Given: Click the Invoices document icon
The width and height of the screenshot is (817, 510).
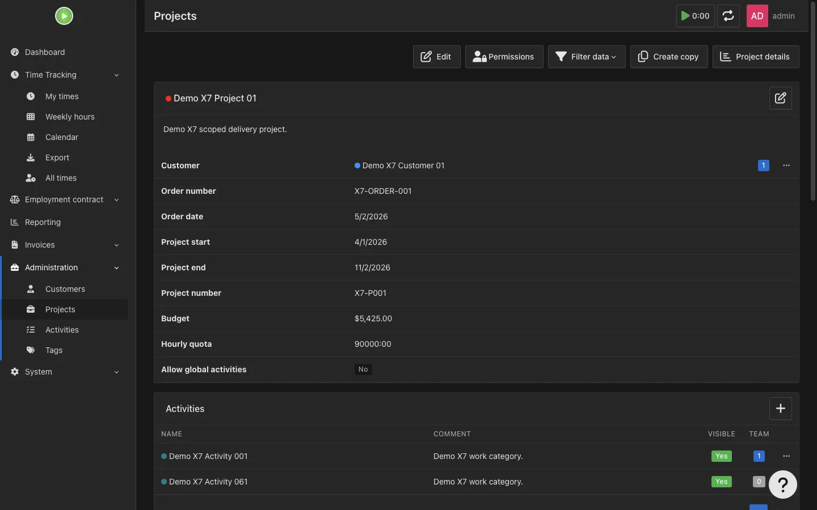Looking at the screenshot, I should click(15, 245).
